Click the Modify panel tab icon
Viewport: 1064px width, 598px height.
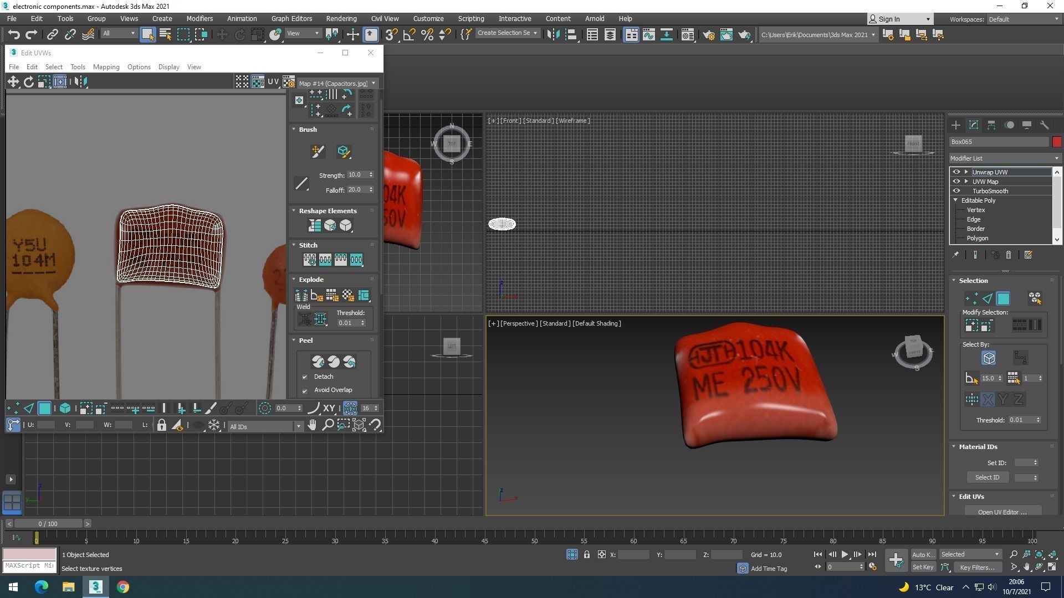tap(973, 125)
